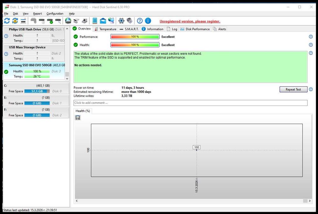Image resolution: width=318 pixels, height=214 pixels.
Task: Open the Help menu
Action: (x=72, y=14)
